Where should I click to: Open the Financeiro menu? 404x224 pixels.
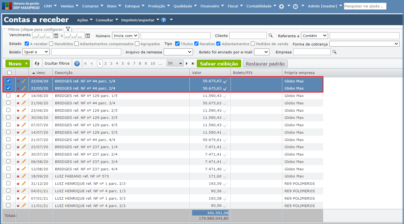212,6
